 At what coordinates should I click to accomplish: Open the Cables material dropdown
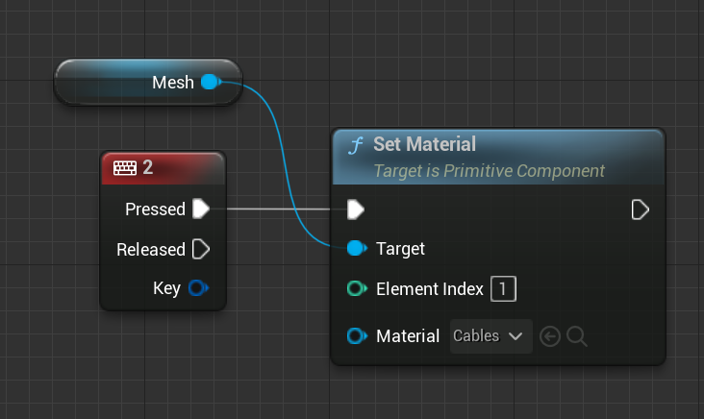coord(490,336)
